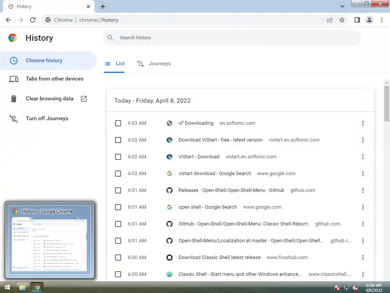
Task: Check the Download Classic Shell latest release entry
Action: click(118, 258)
